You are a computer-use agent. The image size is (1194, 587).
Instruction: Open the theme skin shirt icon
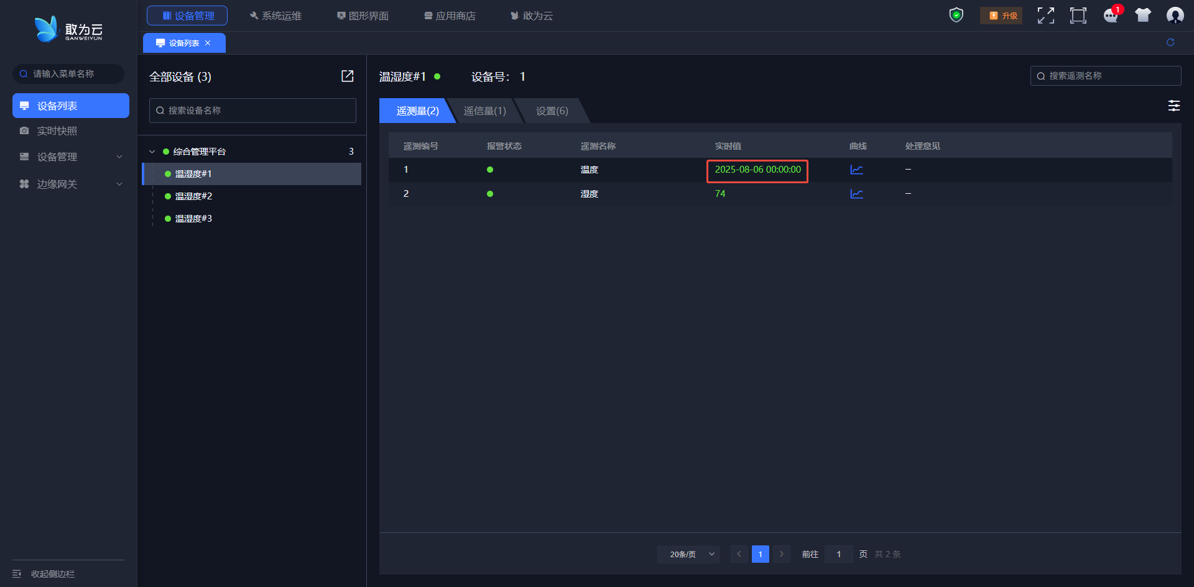point(1143,16)
